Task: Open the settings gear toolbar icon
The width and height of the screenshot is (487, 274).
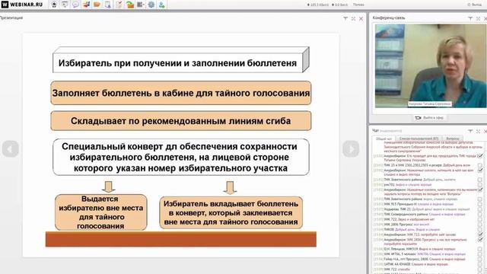Action: (151, 5)
